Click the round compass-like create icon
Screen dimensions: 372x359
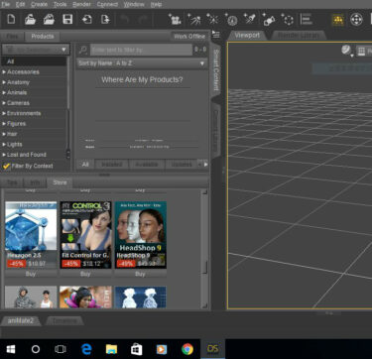click(x=232, y=19)
